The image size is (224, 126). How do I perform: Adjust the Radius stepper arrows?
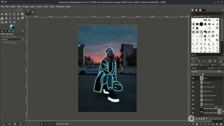pos(23,40)
